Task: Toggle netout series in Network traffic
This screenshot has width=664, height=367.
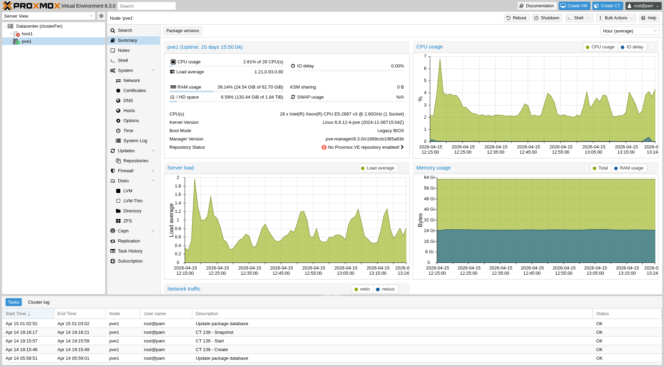Action: point(385,289)
